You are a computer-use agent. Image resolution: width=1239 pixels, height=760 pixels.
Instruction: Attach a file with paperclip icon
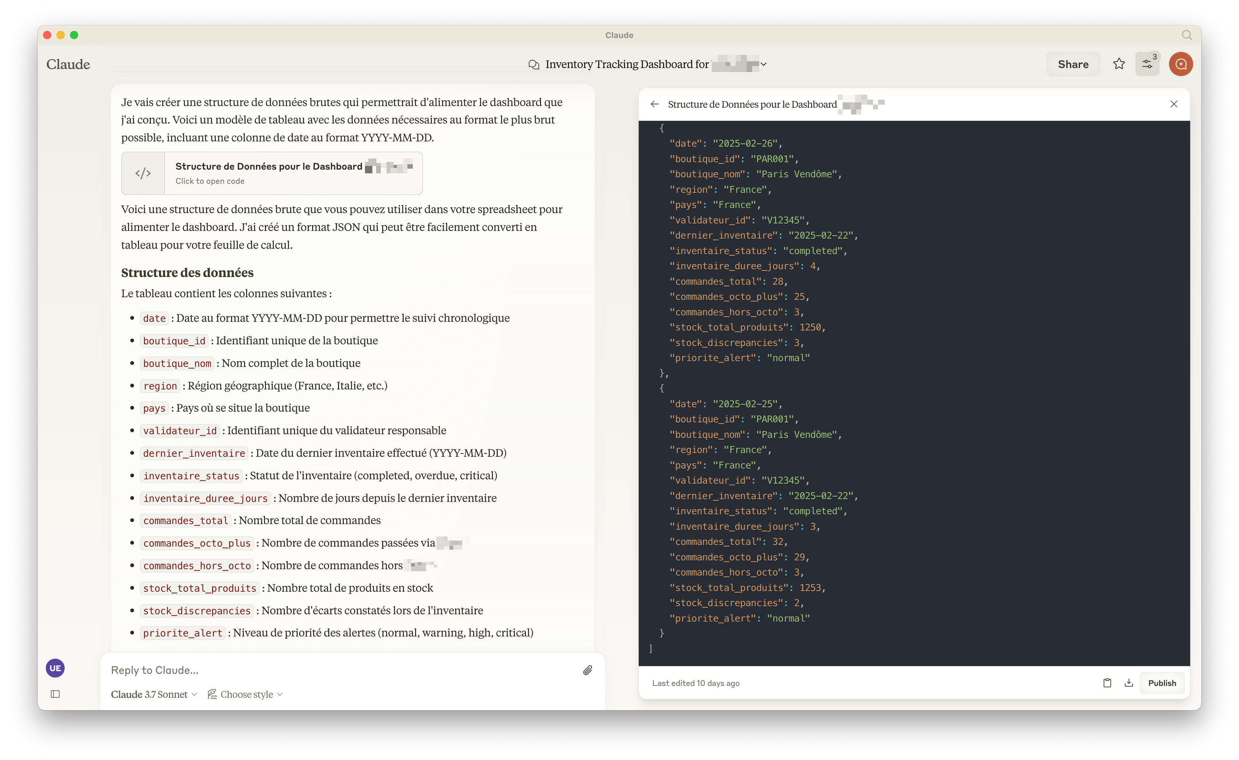coord(587,670)
